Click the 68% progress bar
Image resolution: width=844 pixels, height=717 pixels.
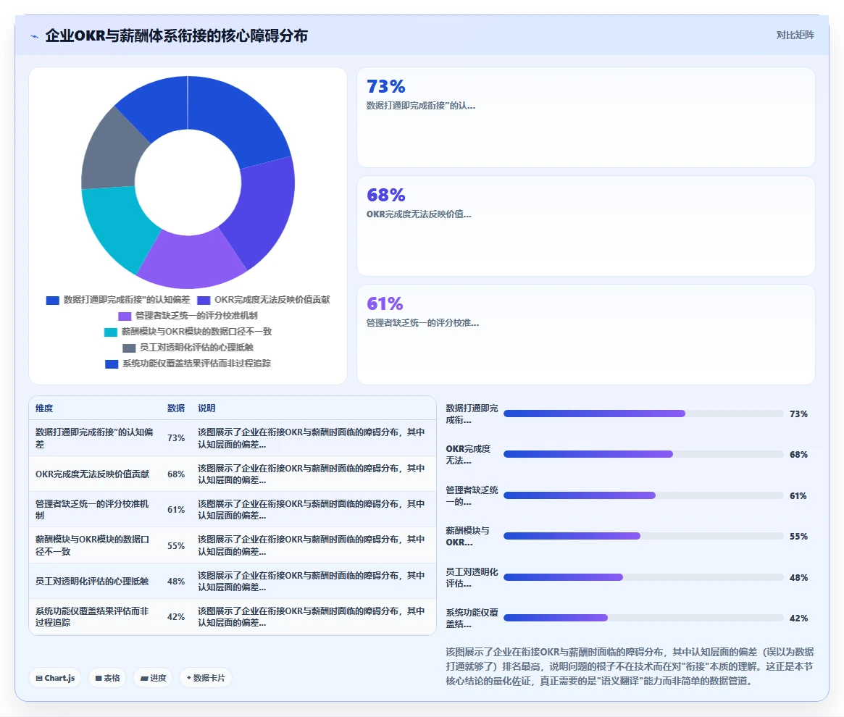click(x=643, y=454)
